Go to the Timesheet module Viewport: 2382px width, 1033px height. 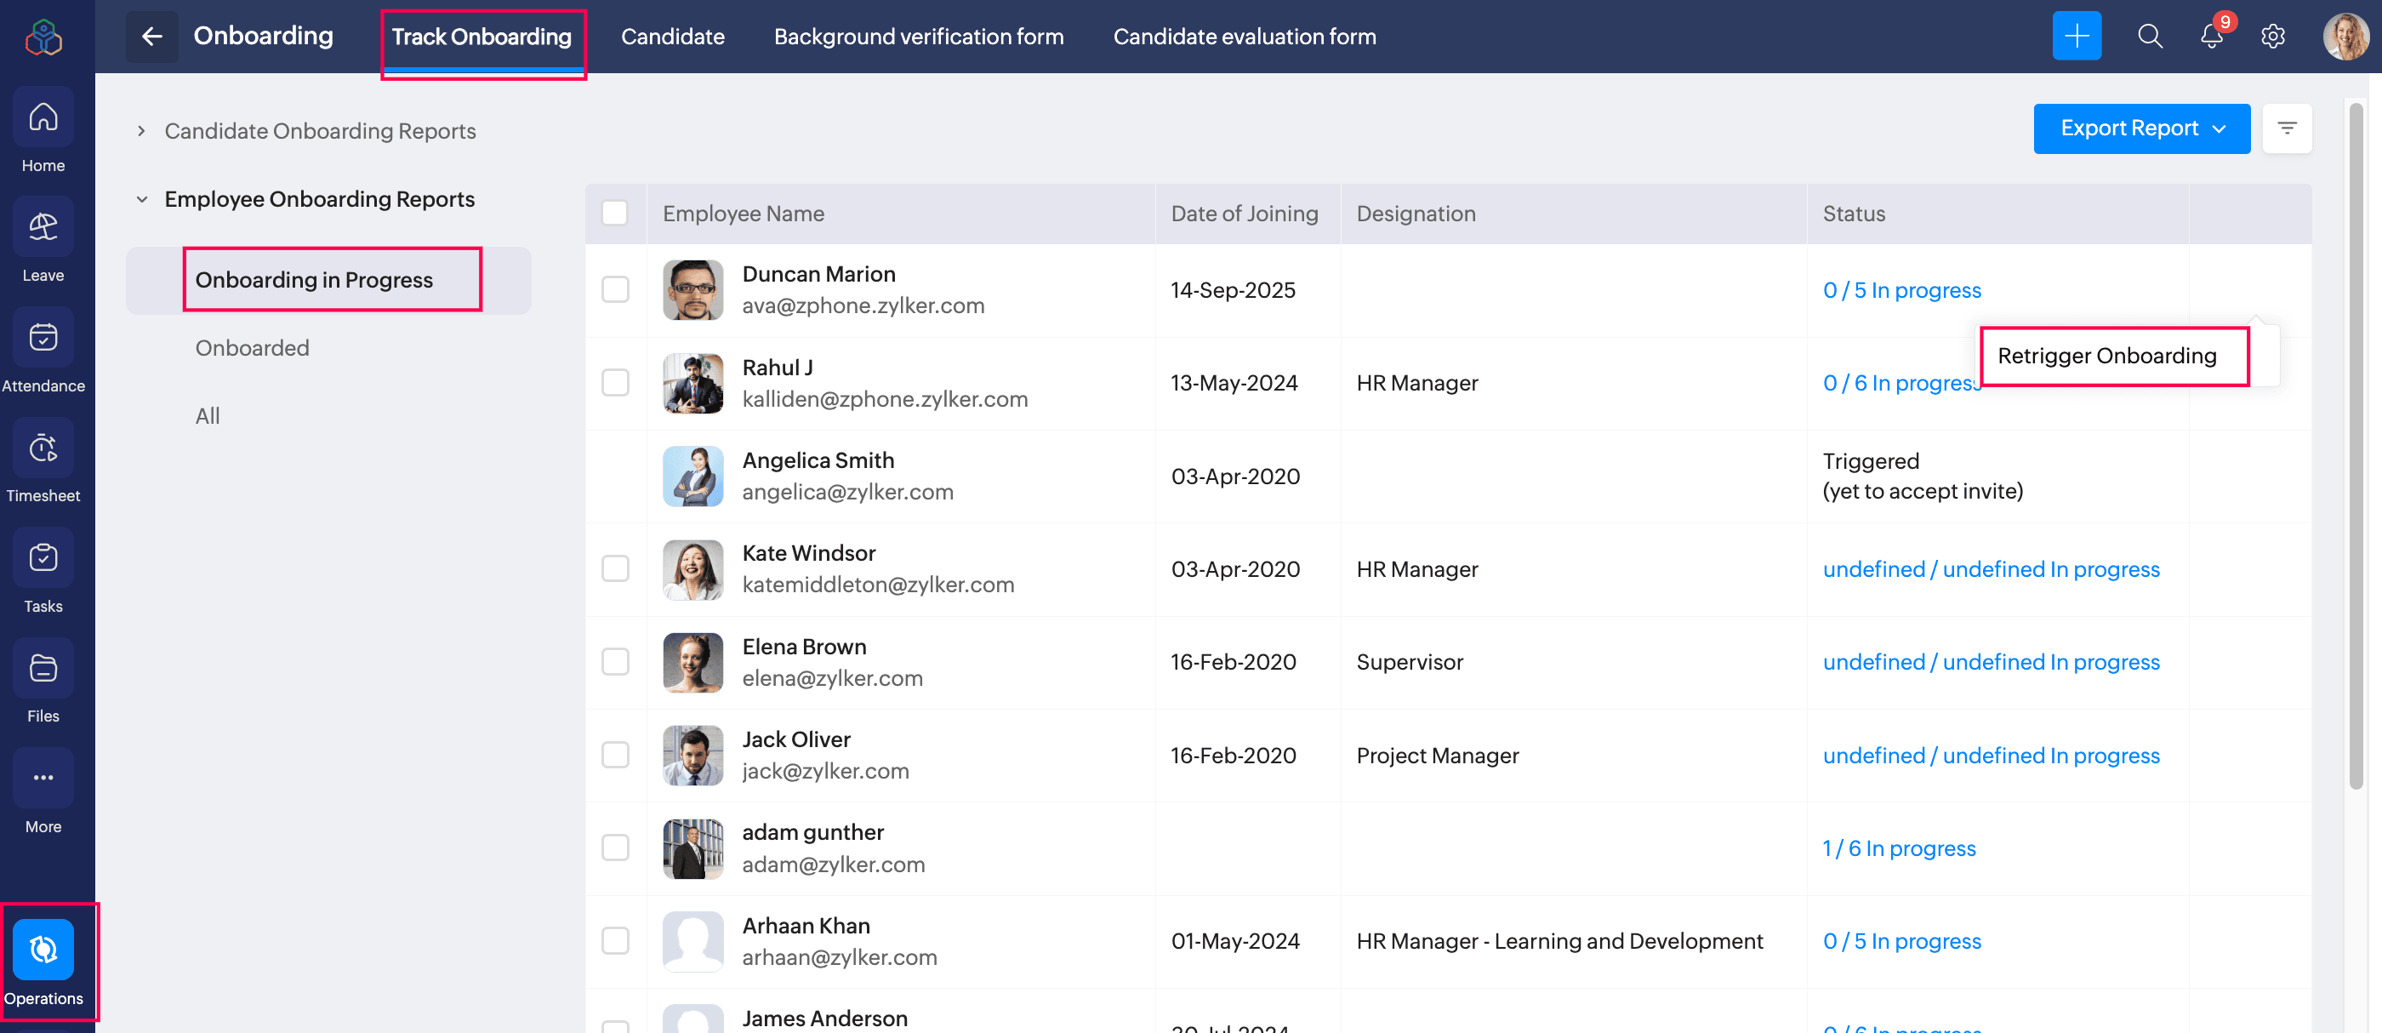43,448
